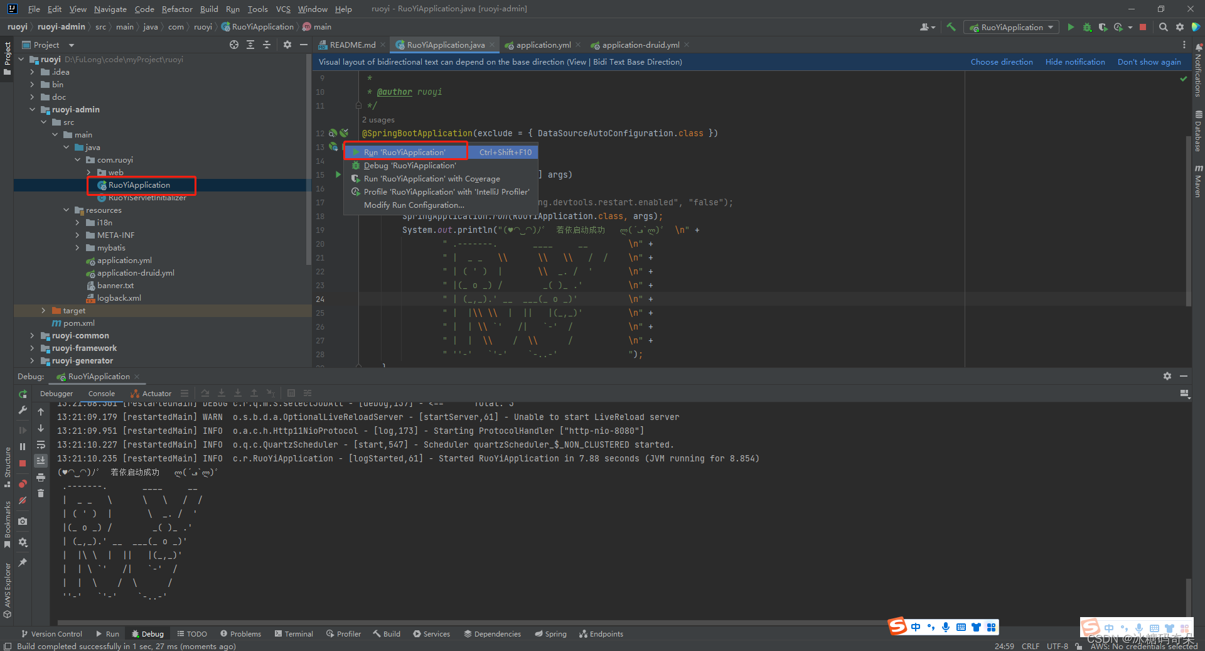The width and height of the screenshot is (1205, 651).
Task: Click the UTF-8 encoding in status bar
Action: tap(1057, 646)
